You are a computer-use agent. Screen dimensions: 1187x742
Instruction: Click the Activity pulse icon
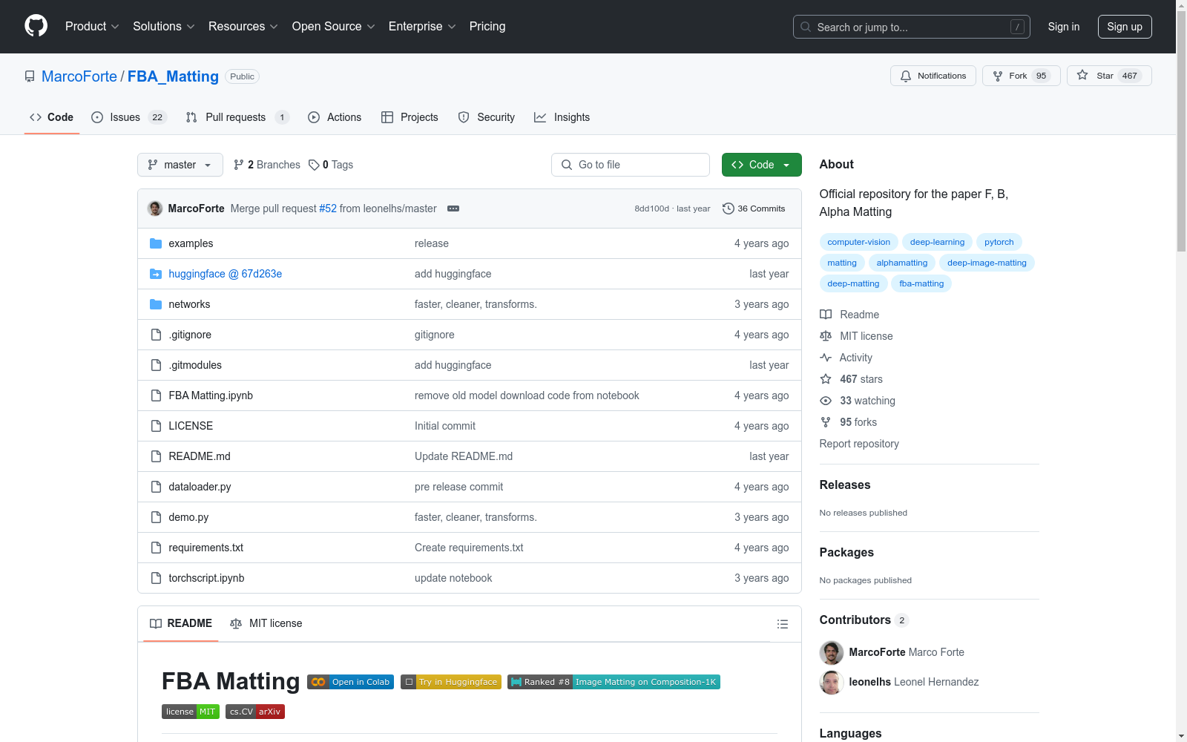click(x=826, y=358)
